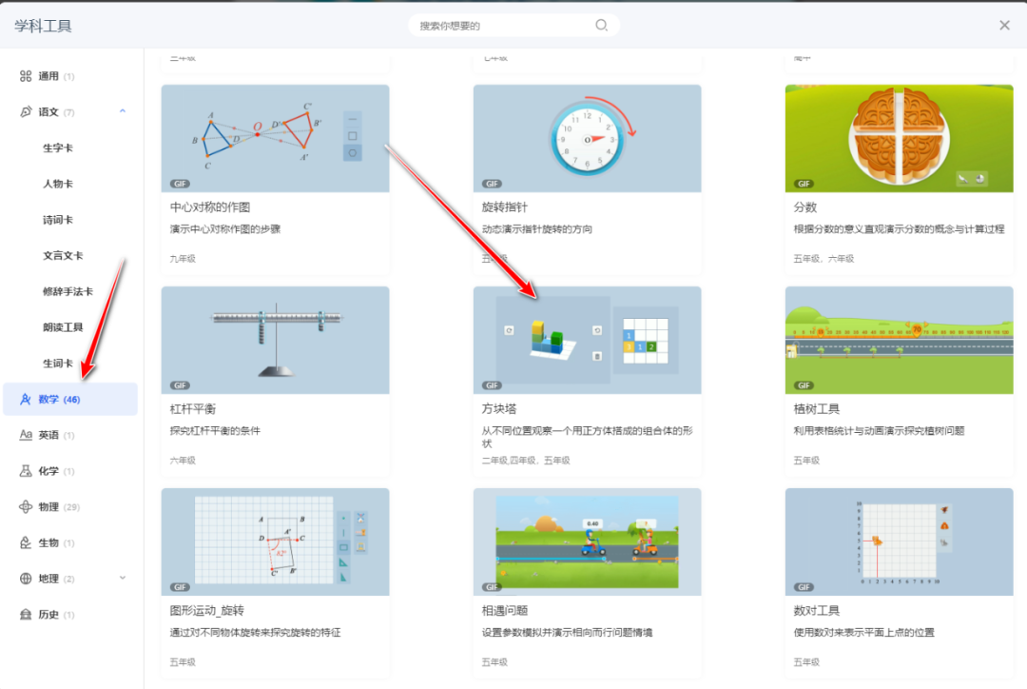Image resolution: width=1027 pixels, height=689 pixels.
Task: Collapse the 语文 category list
Action: [122, 110]
